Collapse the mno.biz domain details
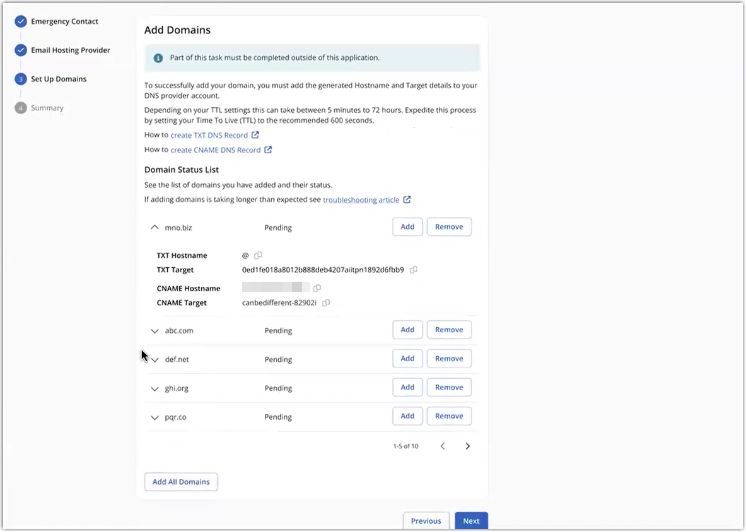 click(154, 227)
